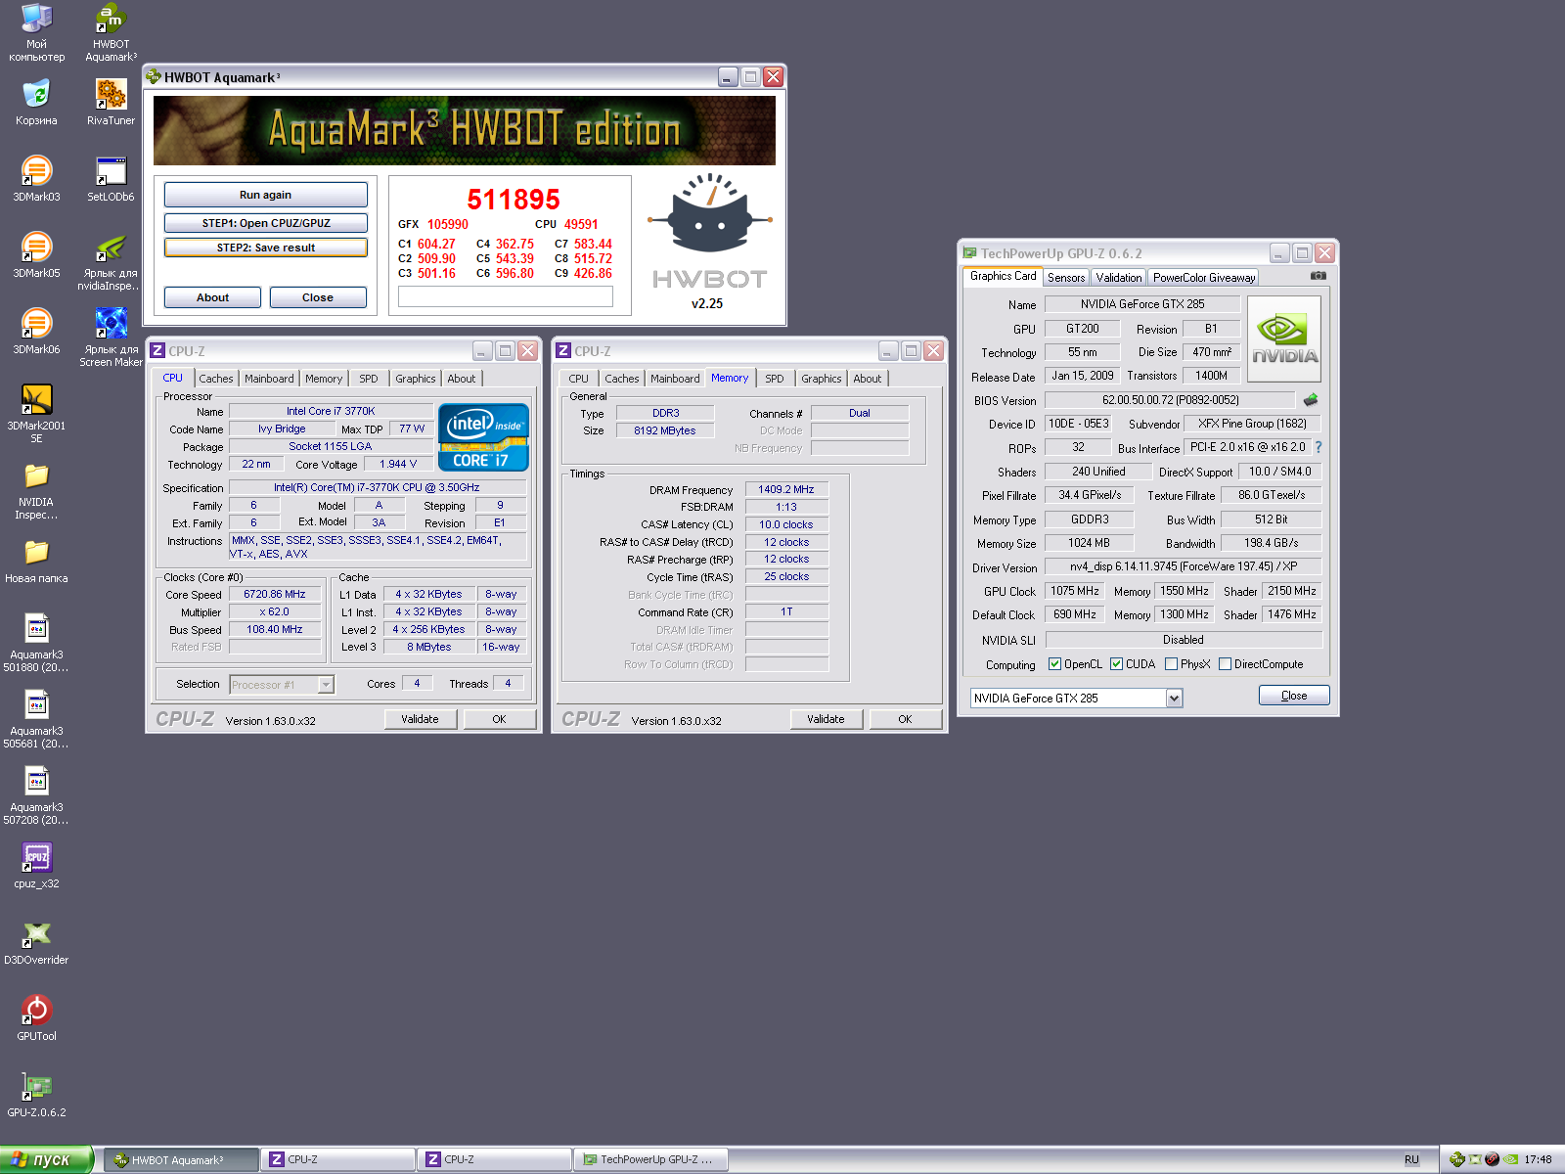Open the HWBOT Aquamark3 desktop shortcut
The image size is (1565, 1174).
[x=111, y=32]
